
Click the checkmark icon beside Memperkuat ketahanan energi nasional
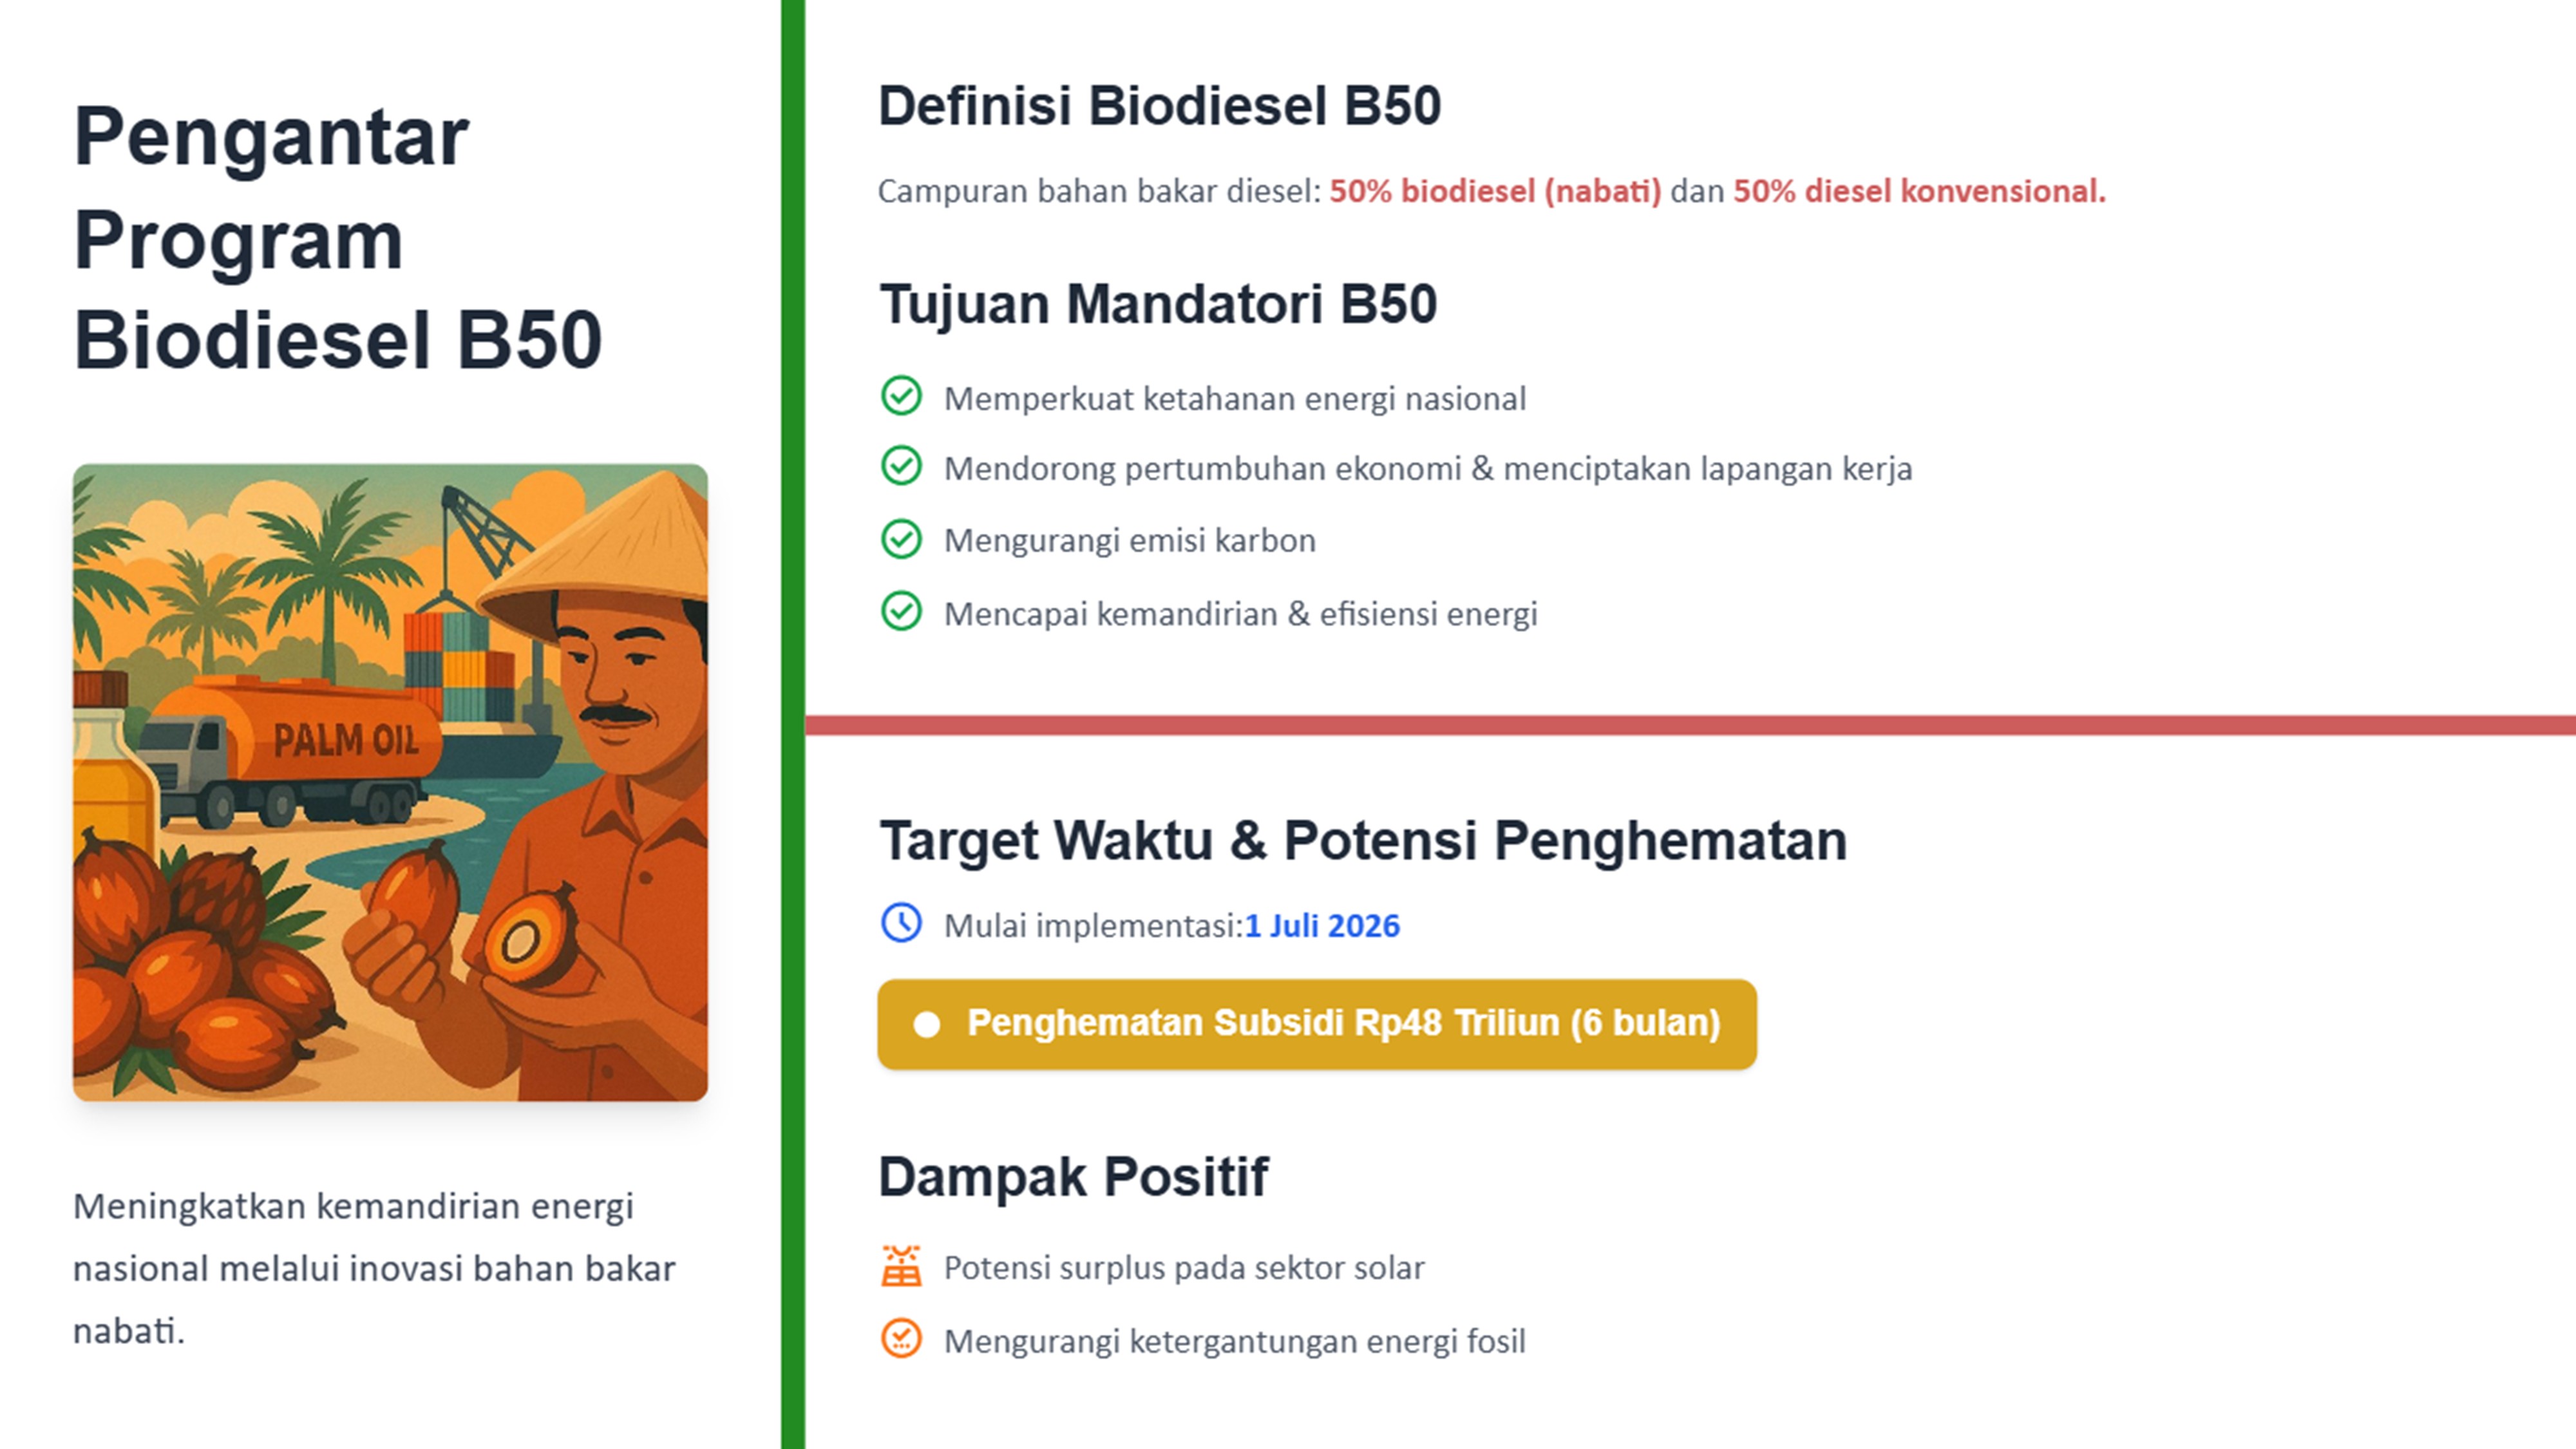click(x=901, y=396)
